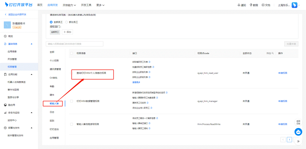
Task: Click the permission name search input field
Action: point(75,44)
